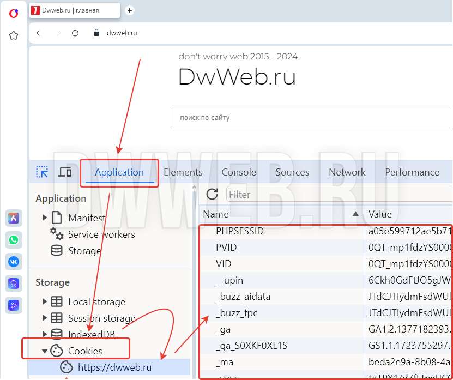Open the music player headphones sidebar icon

pos(14,284)
